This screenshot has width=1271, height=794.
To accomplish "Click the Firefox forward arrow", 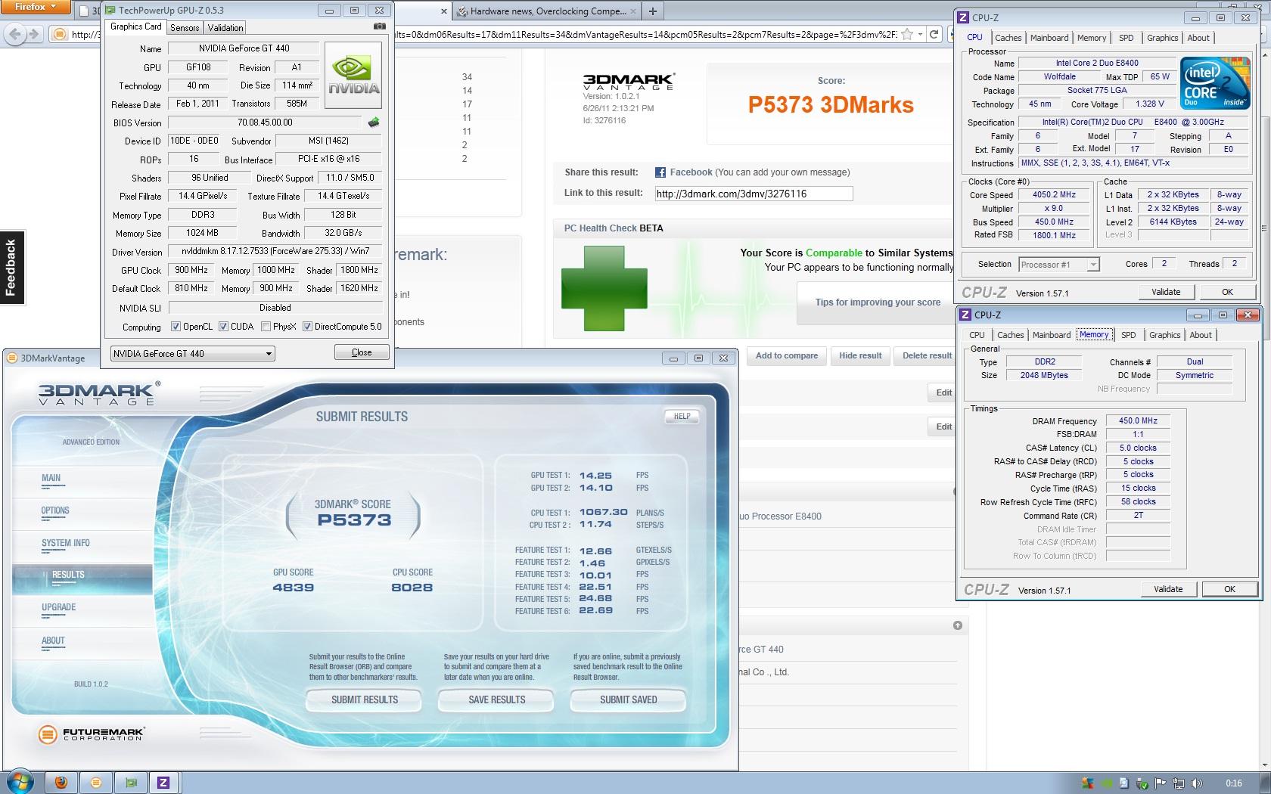I will [34, 34].
